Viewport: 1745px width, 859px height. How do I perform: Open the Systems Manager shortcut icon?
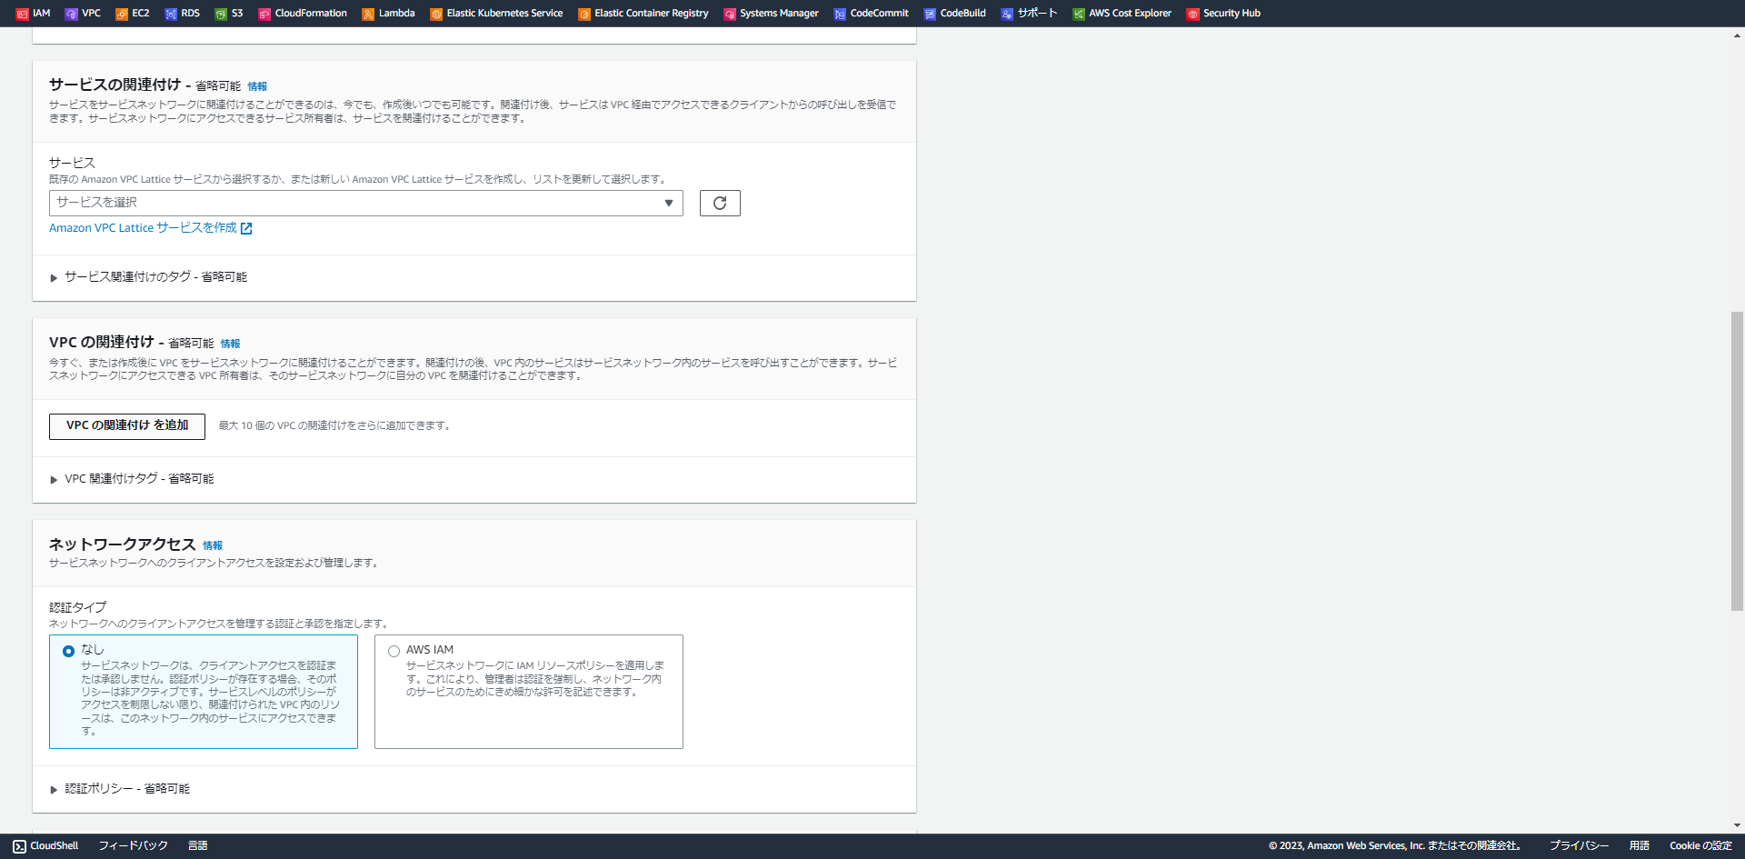pos(730,14)
